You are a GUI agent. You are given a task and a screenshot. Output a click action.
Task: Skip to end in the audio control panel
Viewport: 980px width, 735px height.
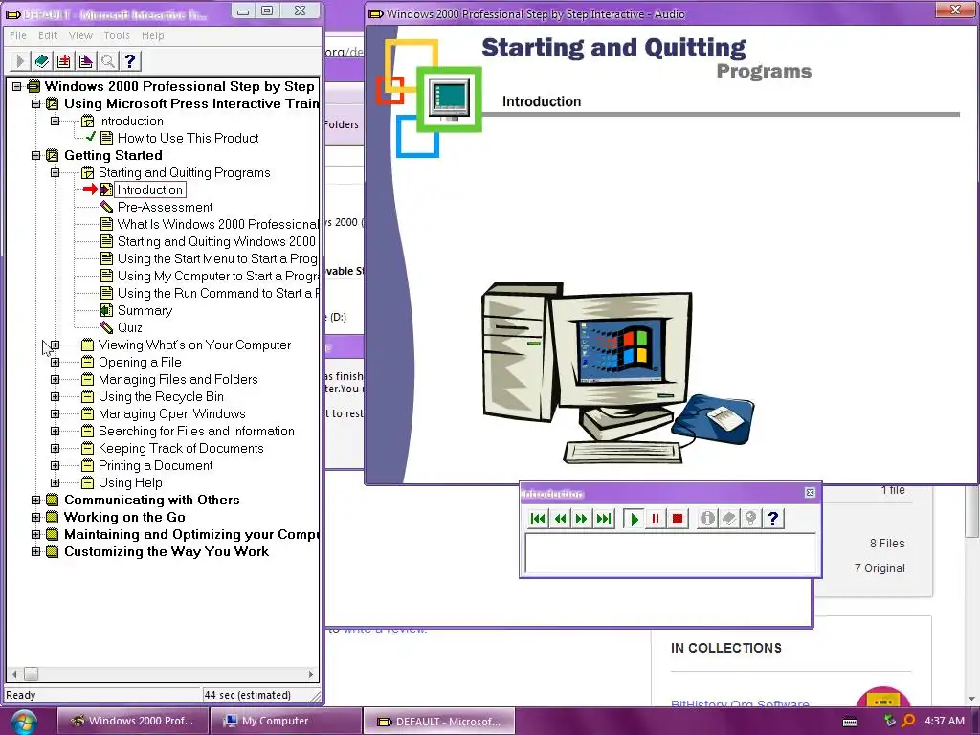point(604,518)
